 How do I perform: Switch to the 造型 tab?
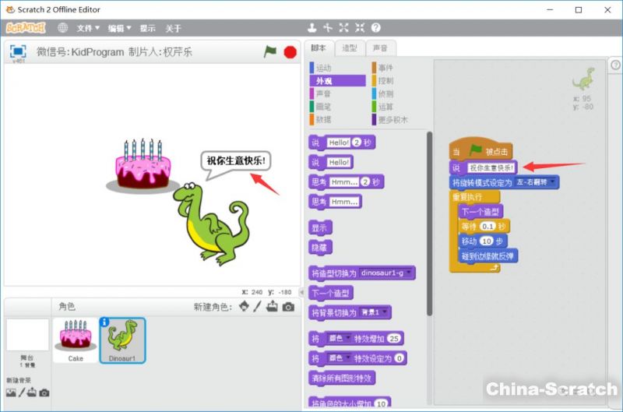(350, 48)
